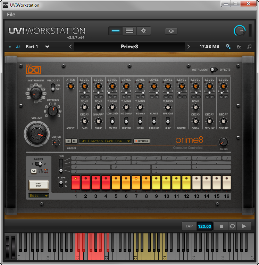Toggle the Velocity on/off switch
This screenshot has width=259, height=265.
point(53,87)
